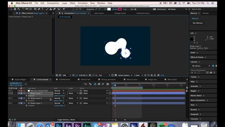Open the Composition menu
This screenshot has width=225, height=127.
(x=53, y=3)
